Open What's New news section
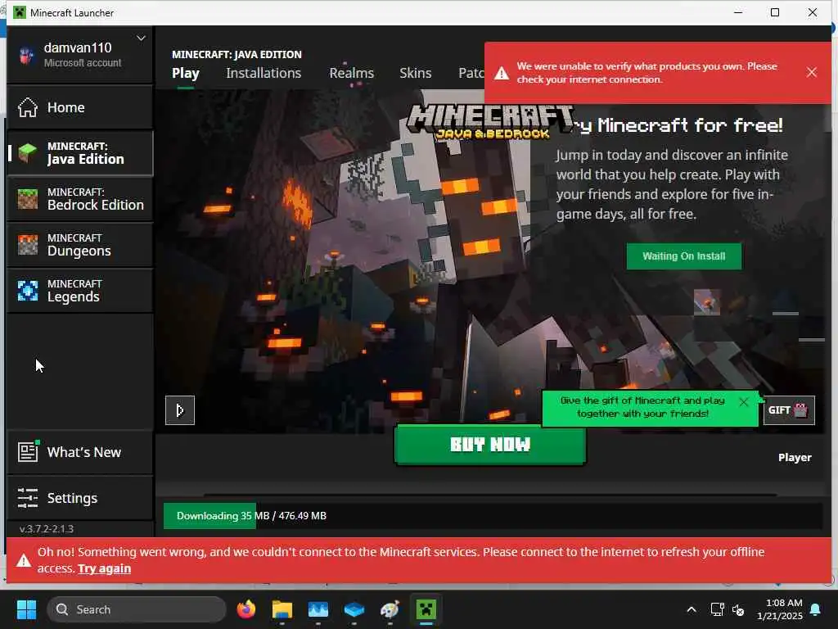Viewport: 838px width, 629px height. pos(80,452)
